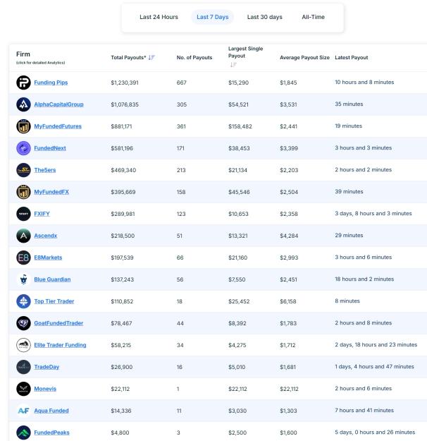The height and width of the screenshot is (441, 427).
Task: Click the FundedPeaks logo icon
Action: point(23,433)
